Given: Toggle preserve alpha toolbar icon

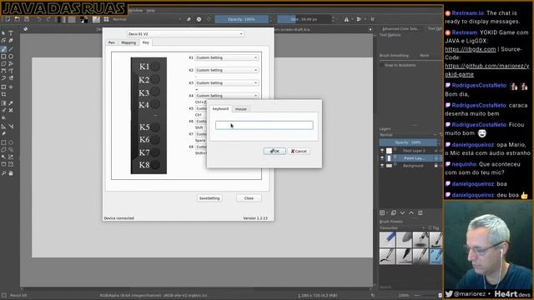Looking at the screenshot, I should coord(199,19).
